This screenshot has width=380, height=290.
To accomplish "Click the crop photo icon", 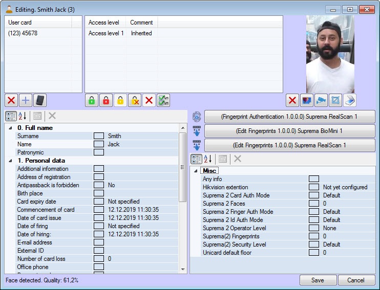I will pyautogui.click(x=335, y=100).
